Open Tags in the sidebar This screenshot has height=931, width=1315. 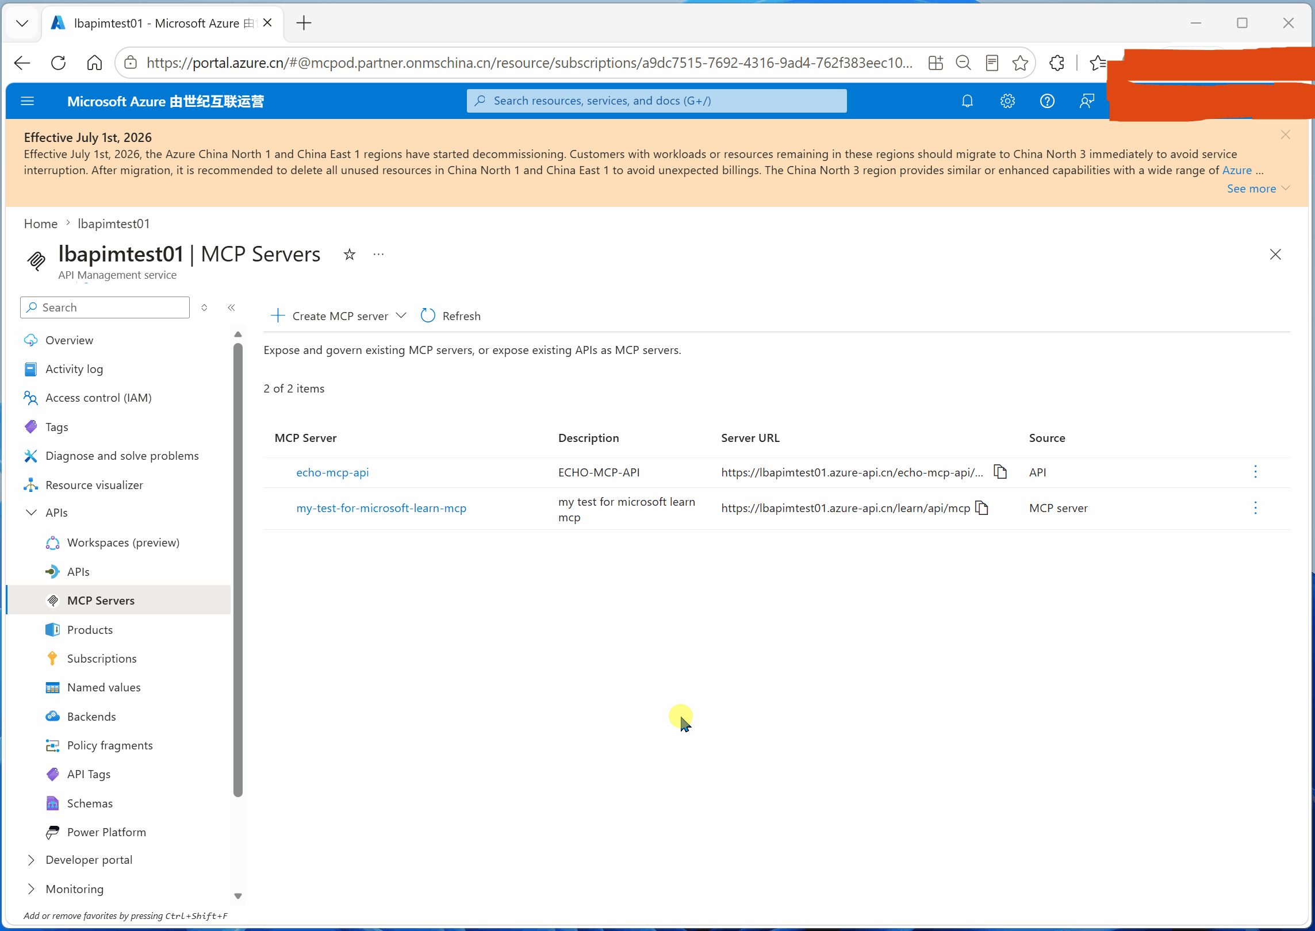coord(57,427)
